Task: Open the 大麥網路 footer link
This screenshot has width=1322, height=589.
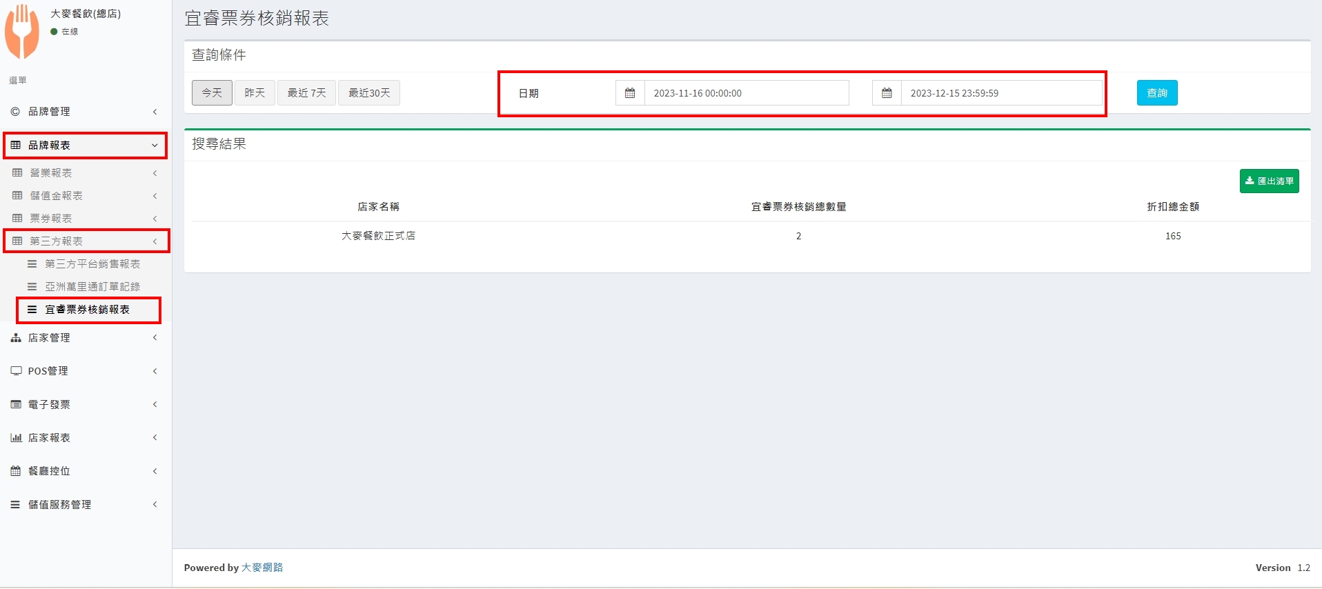Action: pos(262,568)
